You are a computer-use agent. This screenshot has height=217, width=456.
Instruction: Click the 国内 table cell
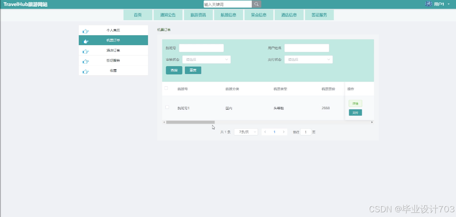pos(229,108)
